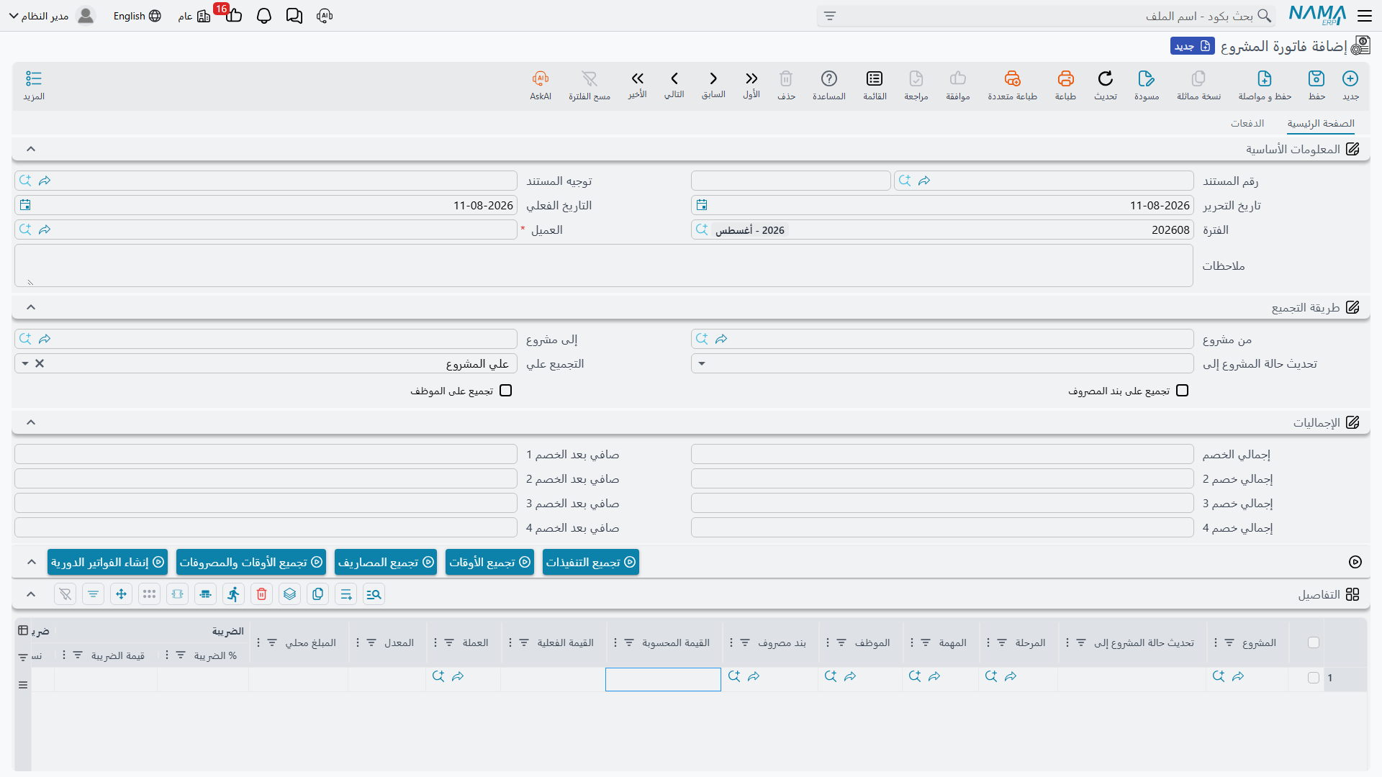The width and height of the screenshot is (1382, 777).
Task: Open the List (القائمة) view icon
Action: [875, 78]
